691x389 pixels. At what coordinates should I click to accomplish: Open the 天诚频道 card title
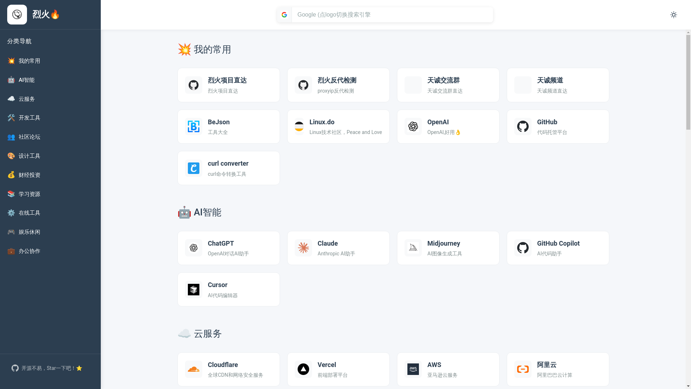[x=550, y=80]
